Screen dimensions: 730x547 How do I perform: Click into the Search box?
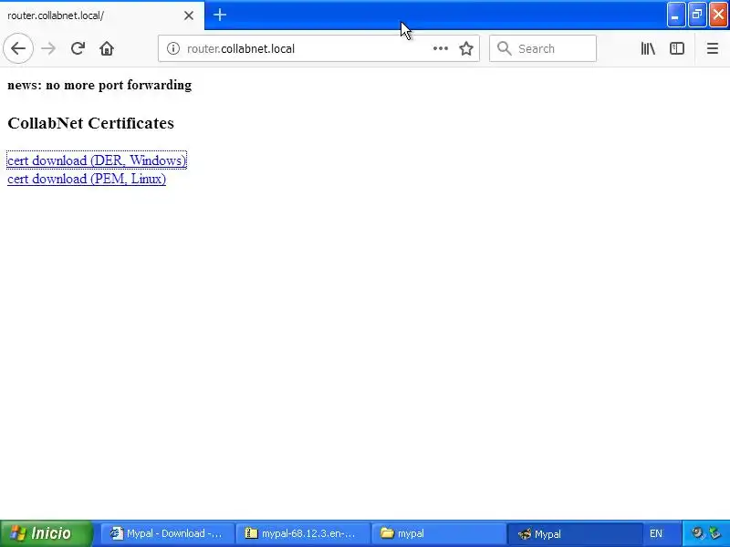543,48
